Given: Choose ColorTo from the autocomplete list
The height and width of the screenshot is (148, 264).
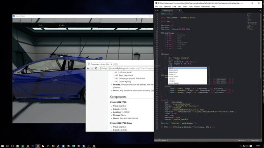Looking at the screenshot, I should [x=188, y=74].
